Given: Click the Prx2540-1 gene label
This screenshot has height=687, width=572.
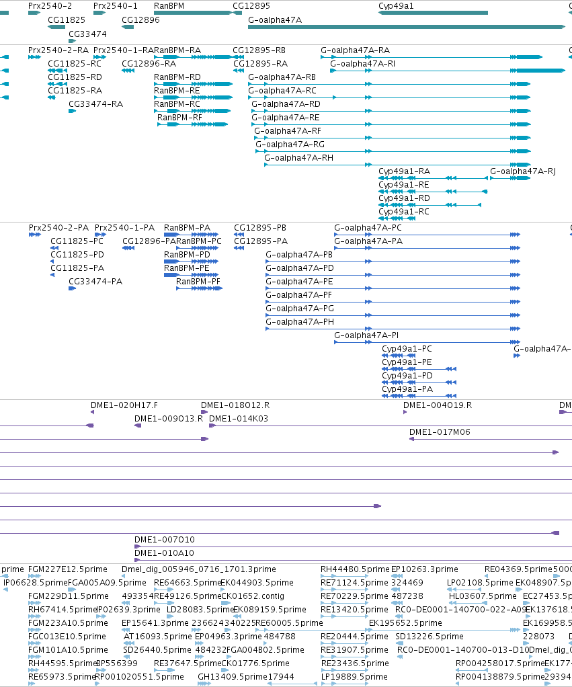Looking at the screenshot, I should tap(115, 5).
